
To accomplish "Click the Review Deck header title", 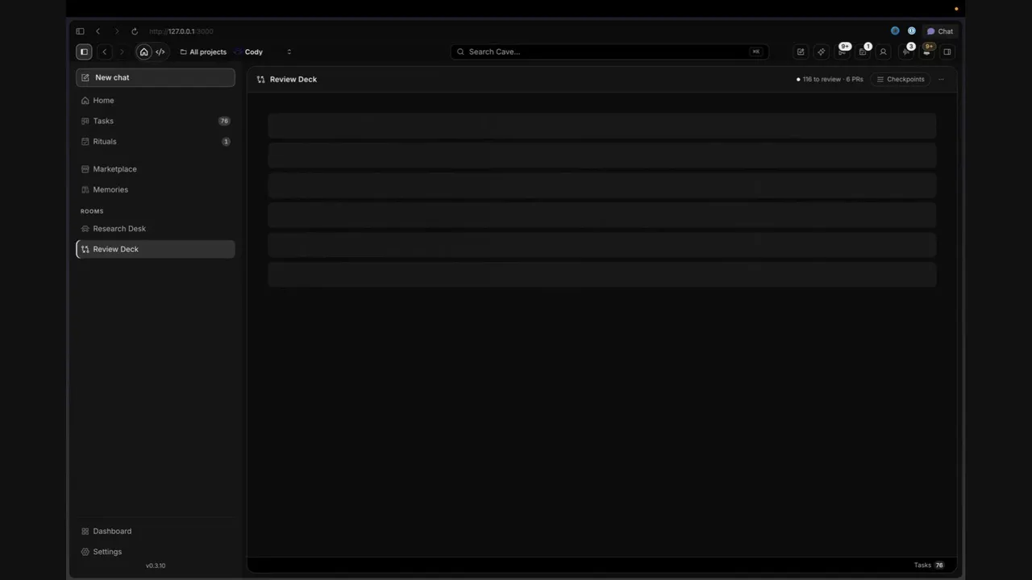I will click(293, 80).
